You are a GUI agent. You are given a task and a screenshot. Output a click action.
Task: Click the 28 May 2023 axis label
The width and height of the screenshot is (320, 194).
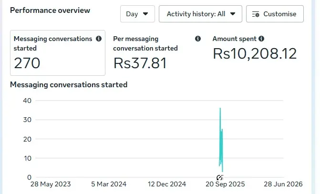[x=51, y=184]
